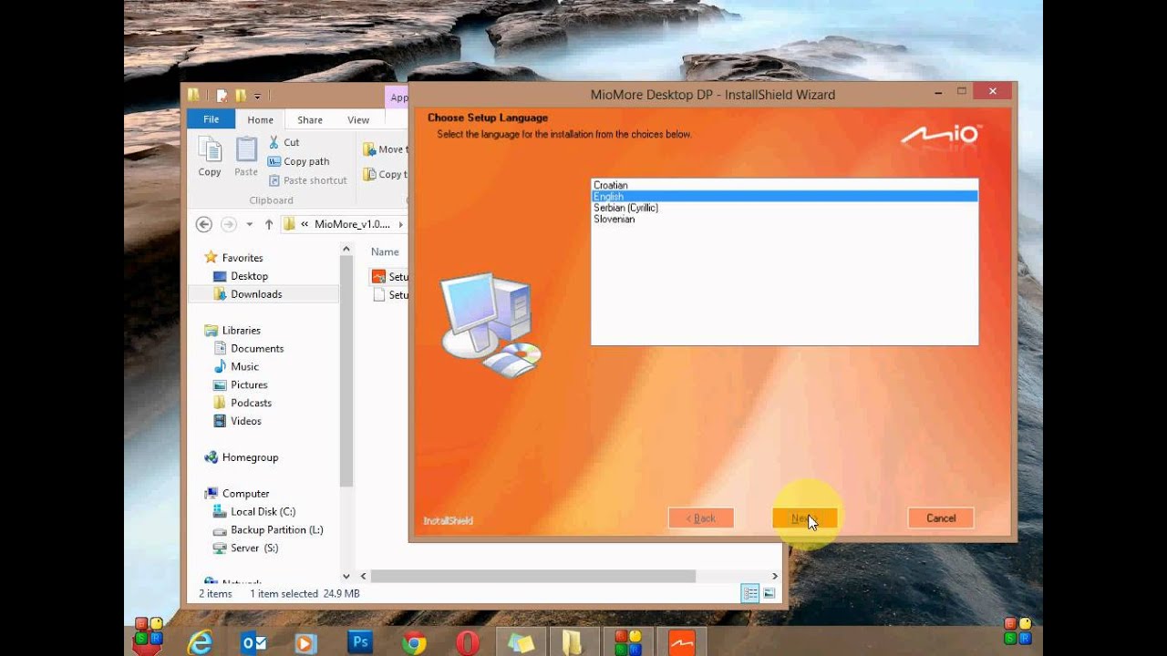Viewport: 1167px width, 656px height.
Task: Open the Podcasts library
Action: [251, 403]
